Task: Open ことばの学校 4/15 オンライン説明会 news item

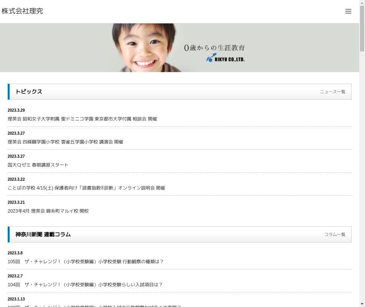Action: tap(86, 188)
